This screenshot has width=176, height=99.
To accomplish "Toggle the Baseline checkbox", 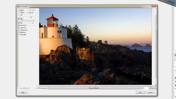I will pyautogui.click(x=20, y=32).
